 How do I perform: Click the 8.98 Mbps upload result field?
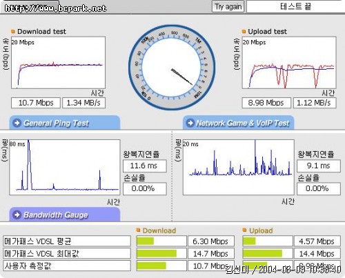click(x=266, y=103)
